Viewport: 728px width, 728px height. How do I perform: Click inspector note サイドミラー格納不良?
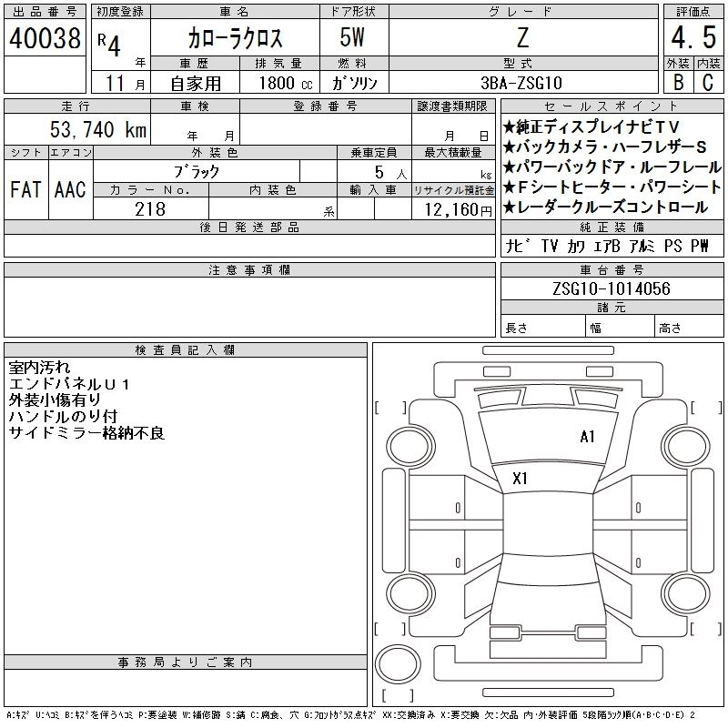click(x=86, y=433)
